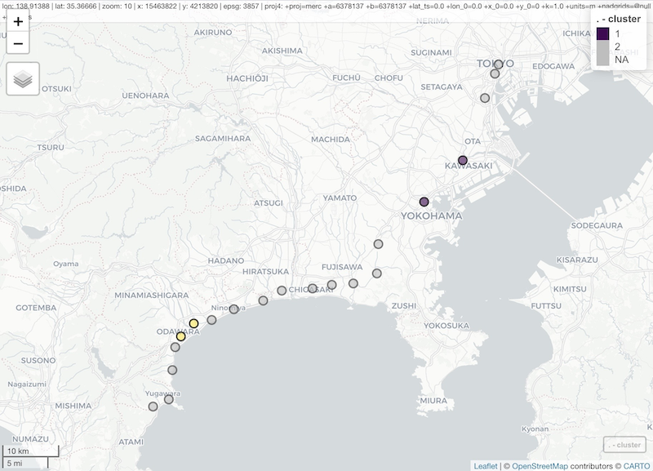This screenshot has width=653, height=471.
Task: Zoom out of the map
Action: (18, 44)
